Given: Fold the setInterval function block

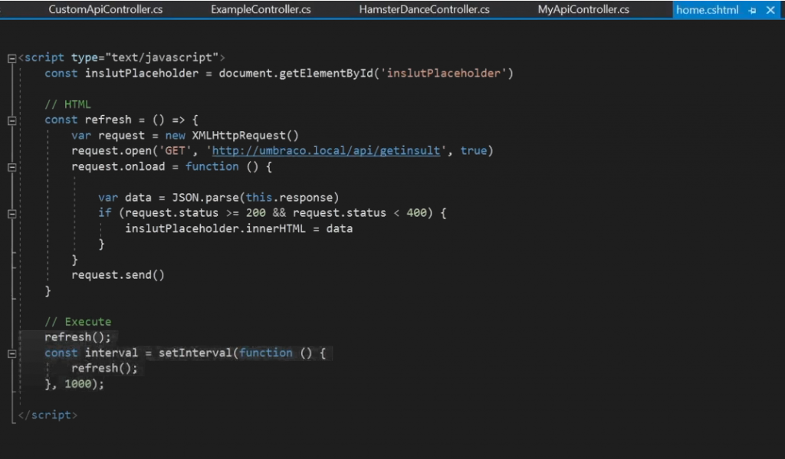Looking at the screenshot, I should [x=11, y=353].
